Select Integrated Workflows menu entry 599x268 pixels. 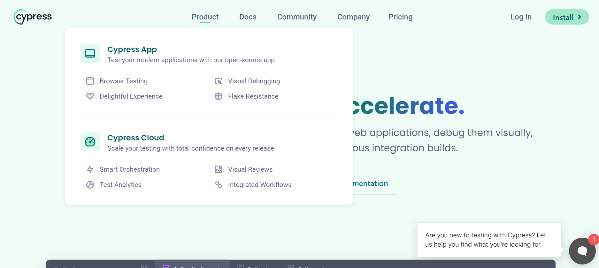tap(259, 185)
